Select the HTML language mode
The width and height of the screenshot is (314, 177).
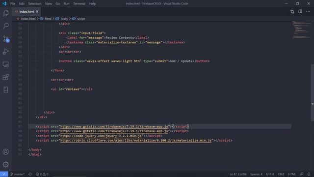292,174
